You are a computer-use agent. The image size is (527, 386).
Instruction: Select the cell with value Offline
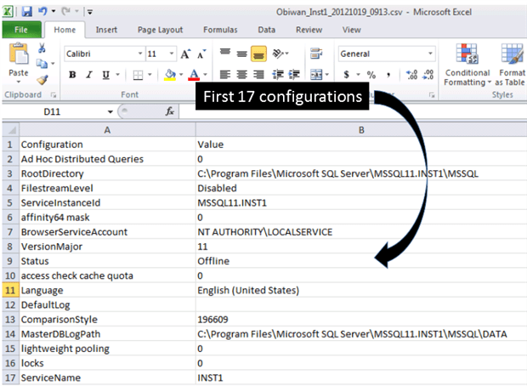[361, 261]
